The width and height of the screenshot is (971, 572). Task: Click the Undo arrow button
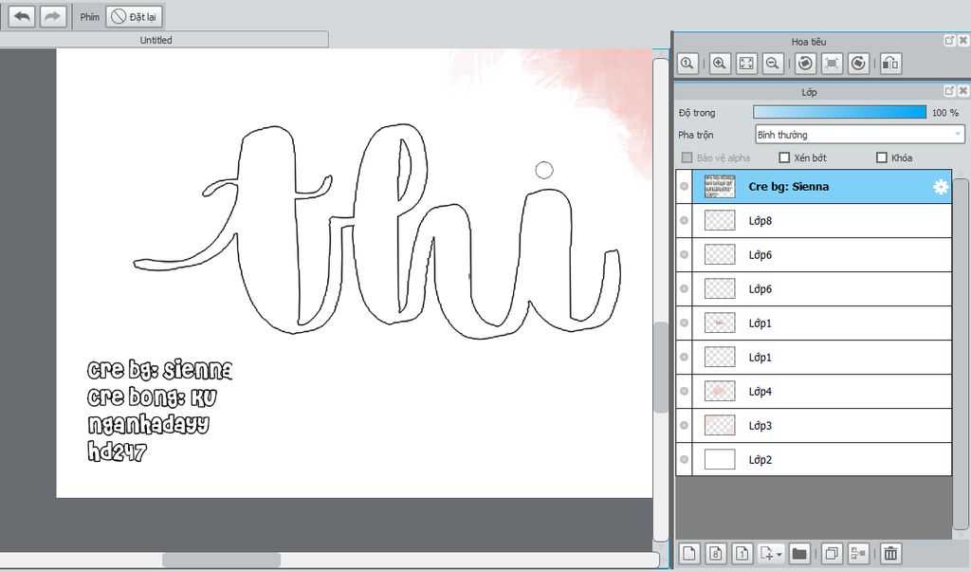22,16
